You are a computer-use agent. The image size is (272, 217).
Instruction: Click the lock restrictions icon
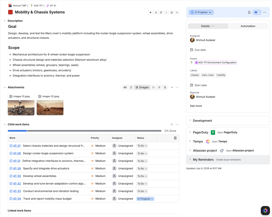coord(249,12)
